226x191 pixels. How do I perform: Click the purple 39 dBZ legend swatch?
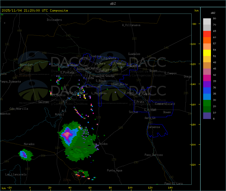coord(207,84)
